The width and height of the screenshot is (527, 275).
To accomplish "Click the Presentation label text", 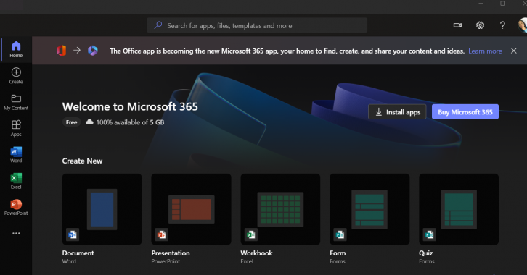I will 171,253.
